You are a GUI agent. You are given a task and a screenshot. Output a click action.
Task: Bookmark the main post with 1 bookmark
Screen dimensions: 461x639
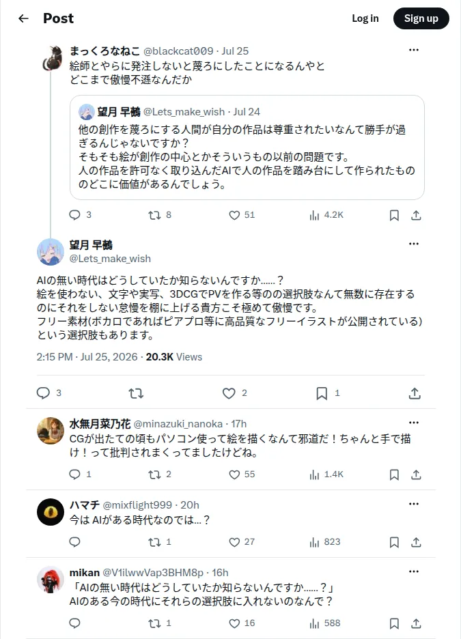pos(322,393)
